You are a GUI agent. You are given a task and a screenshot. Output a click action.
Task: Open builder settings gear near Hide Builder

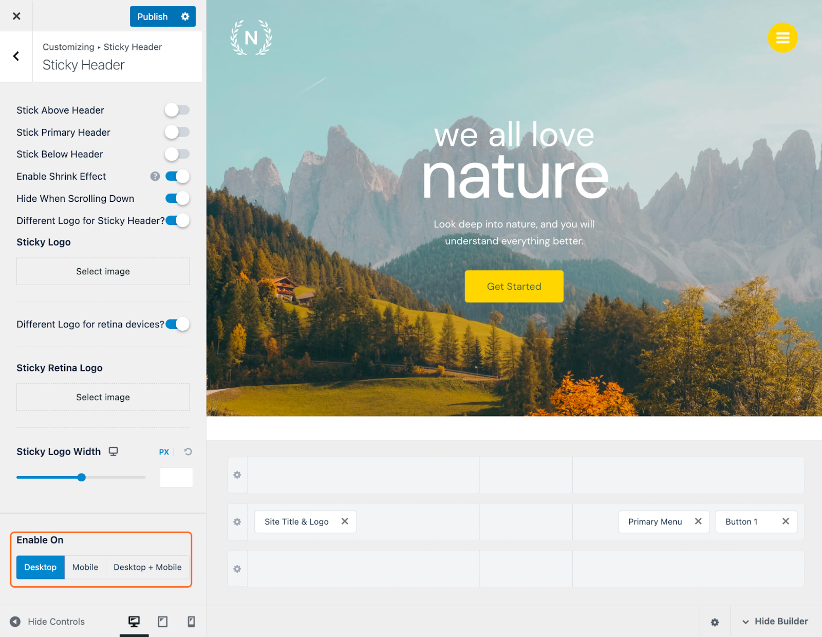715,622
